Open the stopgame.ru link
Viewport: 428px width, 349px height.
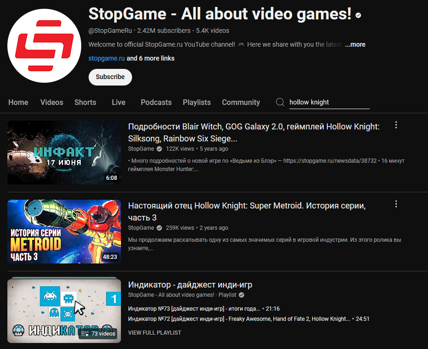[x=107, y=58]
